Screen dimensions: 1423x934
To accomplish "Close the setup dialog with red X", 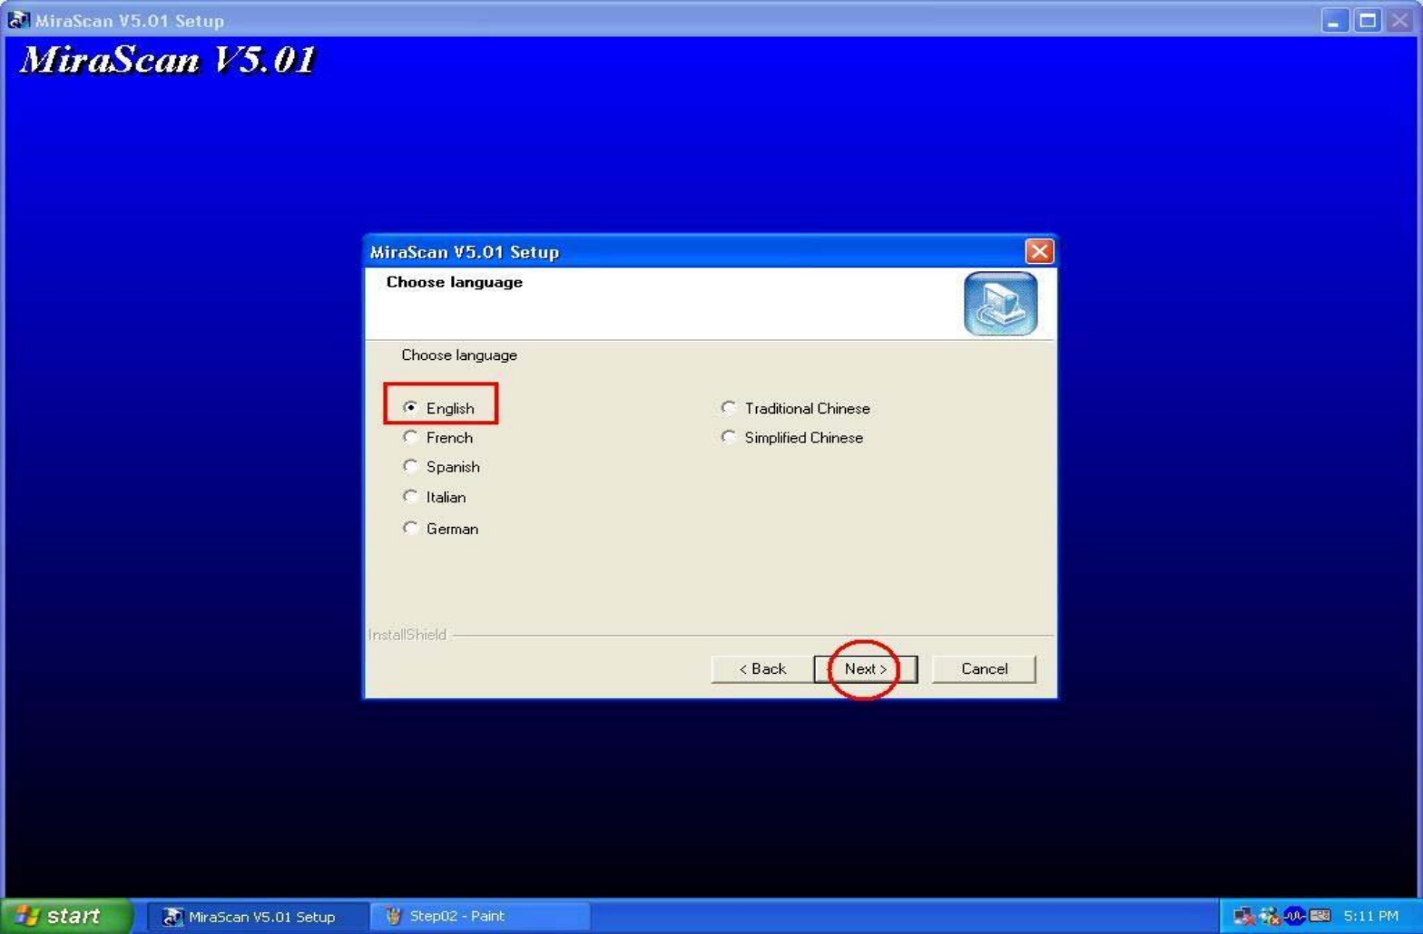I will [x=1039, y=251].
